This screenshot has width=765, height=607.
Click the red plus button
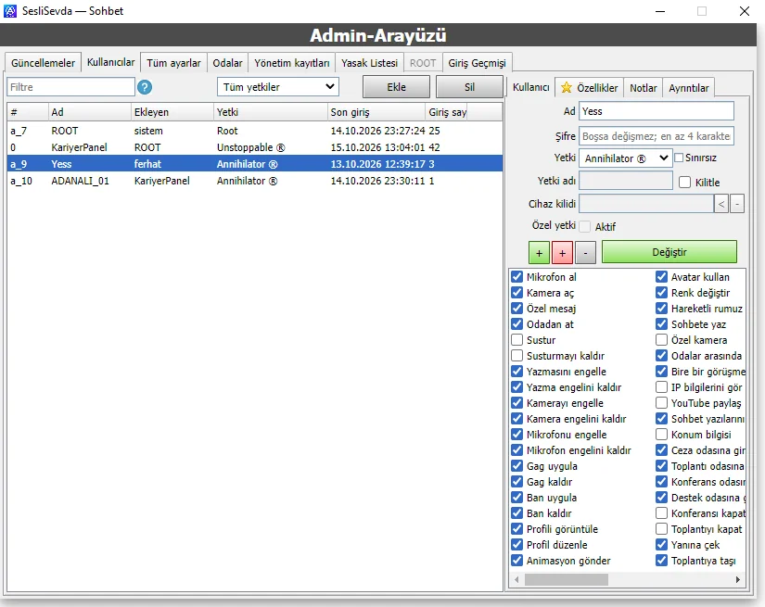tap(563, 253)
